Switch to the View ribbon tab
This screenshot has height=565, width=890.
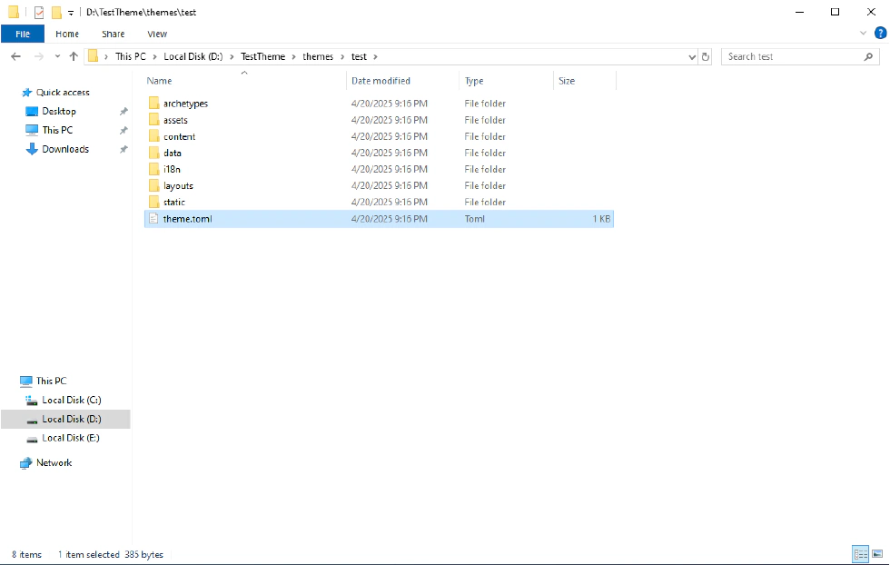(157, 34)
